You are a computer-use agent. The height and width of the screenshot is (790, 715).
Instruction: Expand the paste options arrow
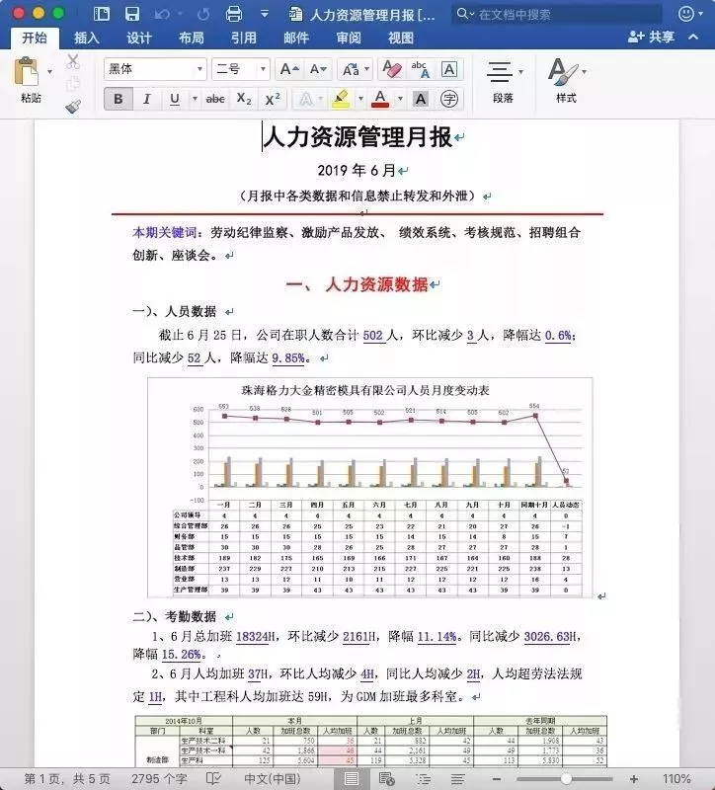[x=49, y=72]
